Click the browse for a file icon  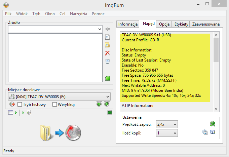coord(107,37)
